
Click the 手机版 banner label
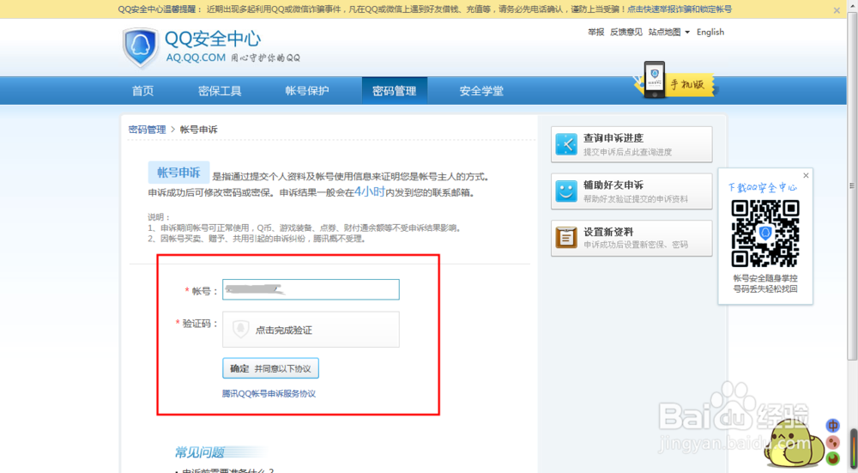[x=688, y=85]
